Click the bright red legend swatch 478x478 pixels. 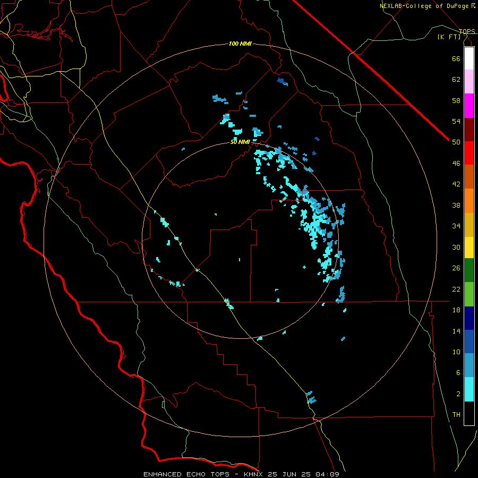(x=469, y=153)
